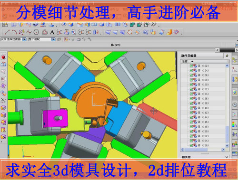The image size is (238, 180).
Task: Select tree row 体 (124)
Action: click(x=203, y=70)
